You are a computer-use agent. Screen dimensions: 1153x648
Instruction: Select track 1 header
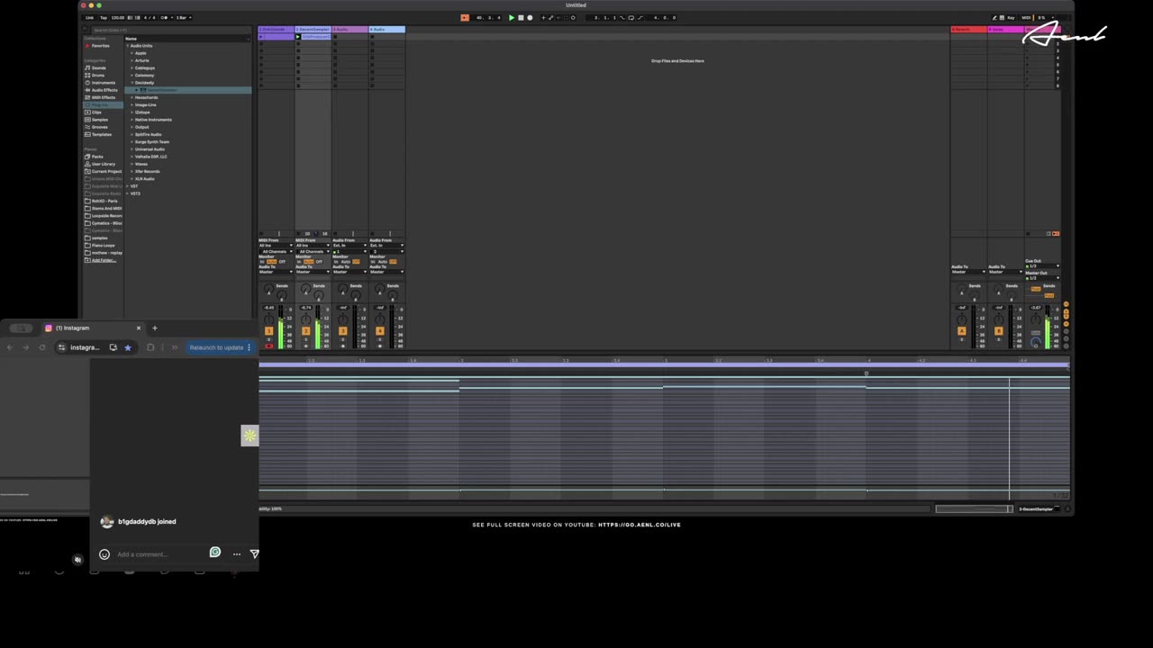coord(276,30)
